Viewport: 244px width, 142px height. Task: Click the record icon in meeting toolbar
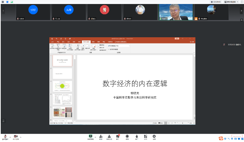pos(127,137)
